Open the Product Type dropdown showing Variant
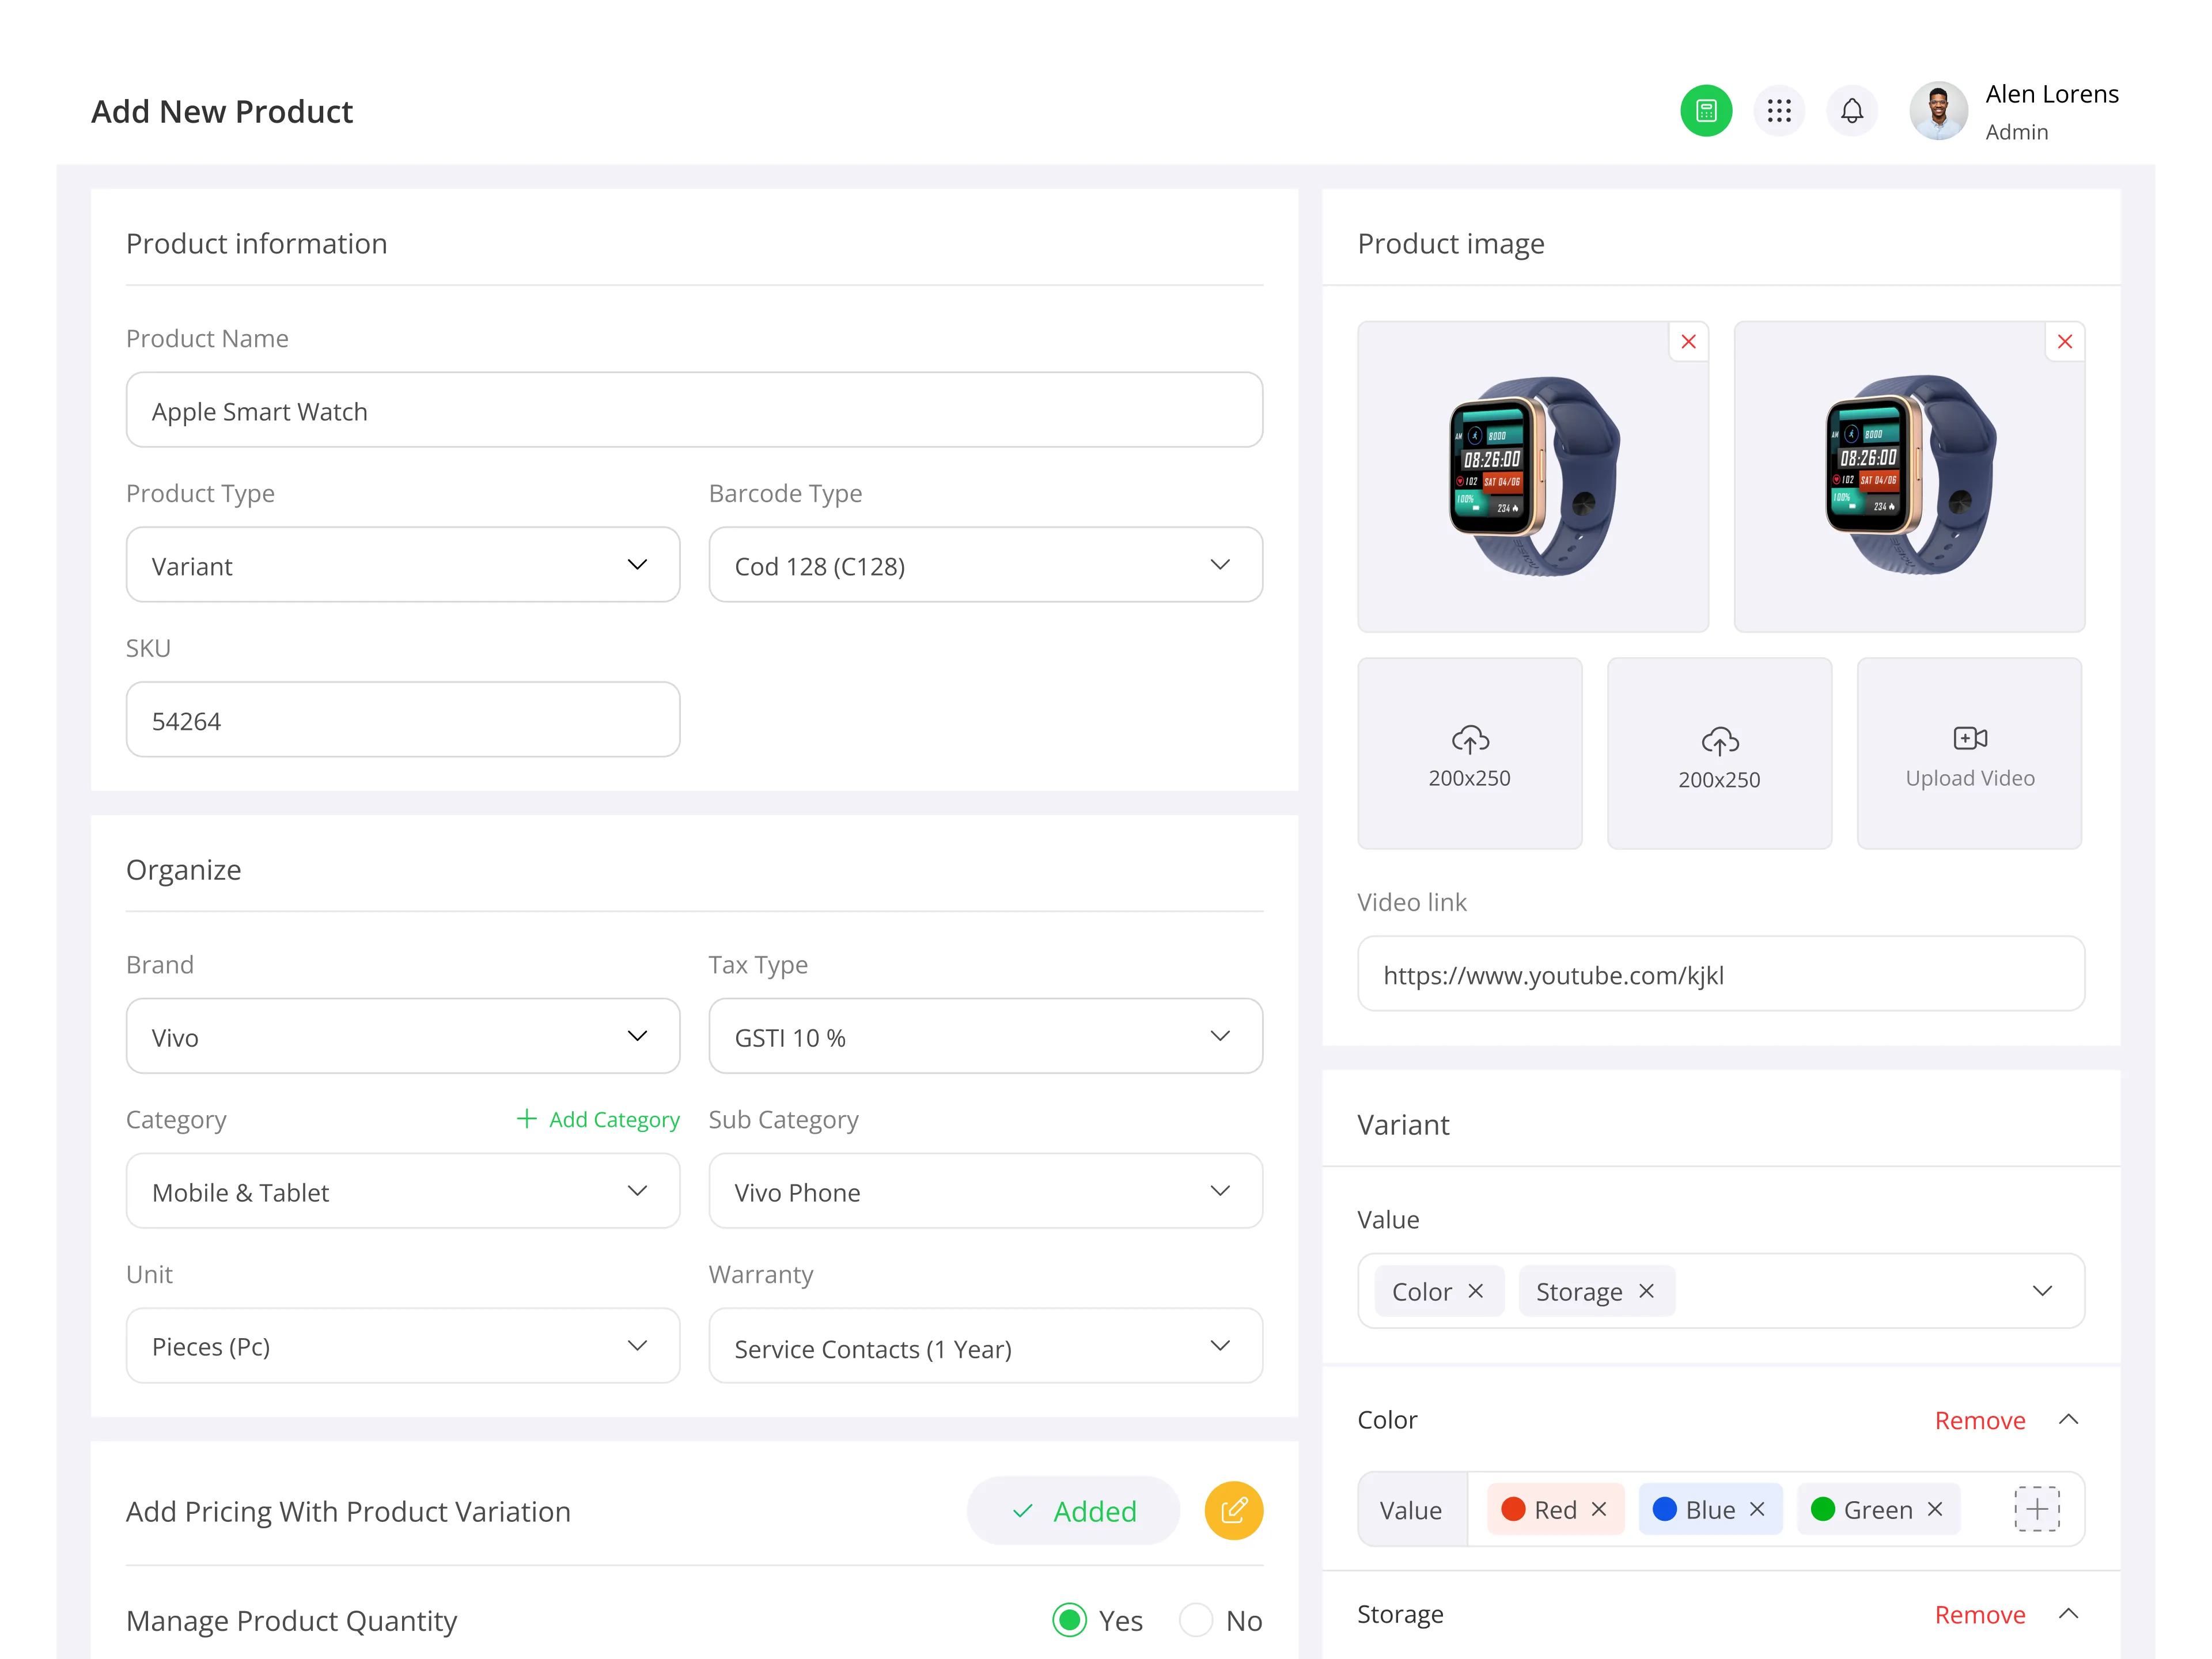 tap(403, 565)
